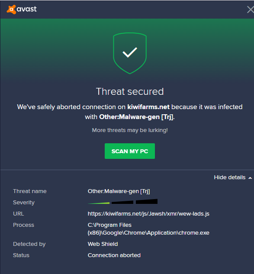Screen dimensions: 254x274
Task: Click the More threats may be lurking text
Action: coord(130,130)
